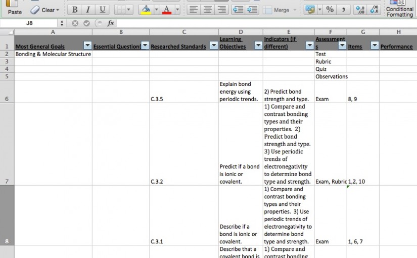This screenshot has height=258, width=417.
Task: Click the decrease decimal icon
Action: click(x=374, y=10)
